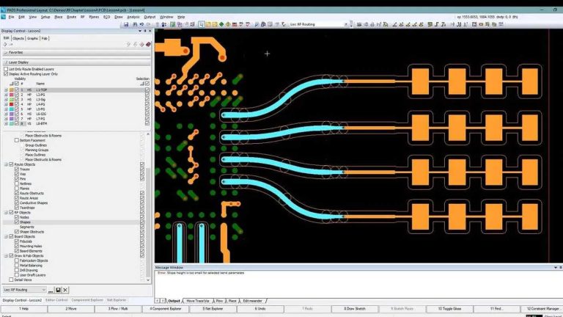This screenshot has width=563, height=317.
Task: Uncheck Display Active Routing Layer Only
Action: pos(7,74)
